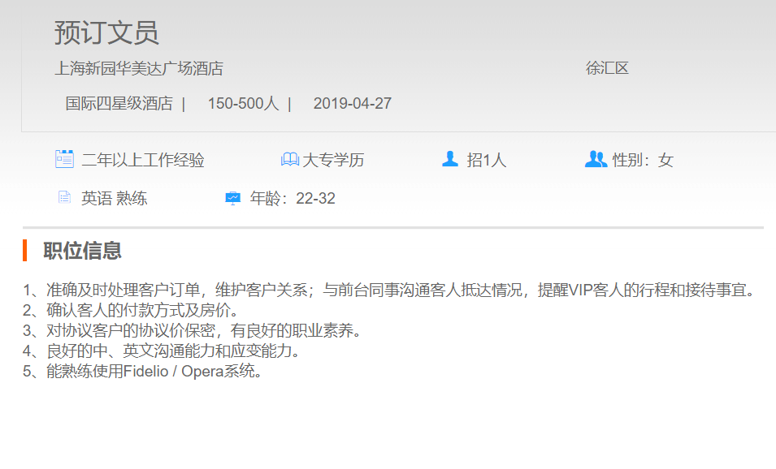776x469 pixels.
Task: Click the single person icon before 招1人
Action: [450, 159]
